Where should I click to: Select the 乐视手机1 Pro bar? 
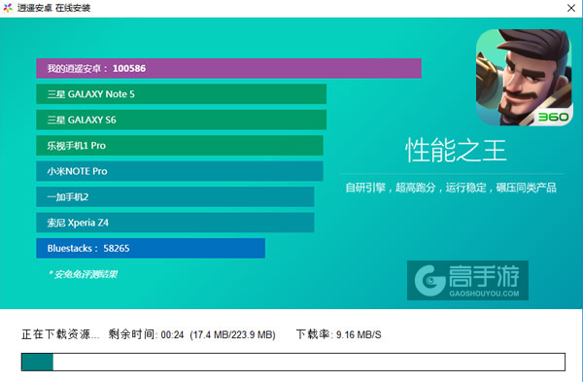[180, 146]
